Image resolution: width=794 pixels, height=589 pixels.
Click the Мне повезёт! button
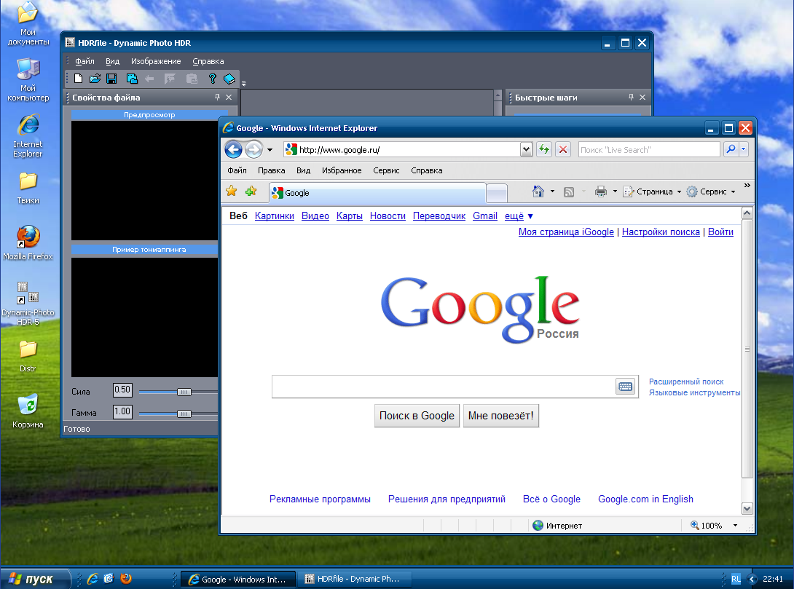[501, 416]
